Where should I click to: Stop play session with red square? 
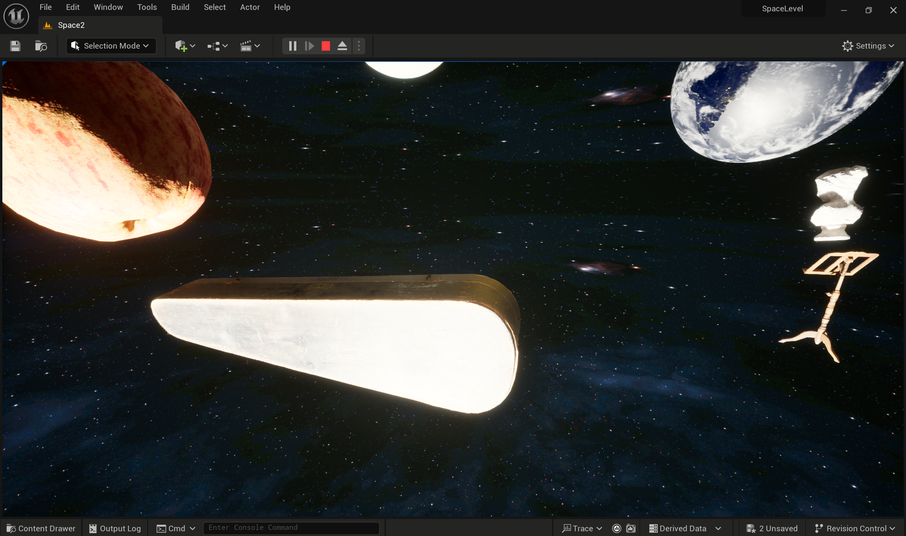(326, 46)
